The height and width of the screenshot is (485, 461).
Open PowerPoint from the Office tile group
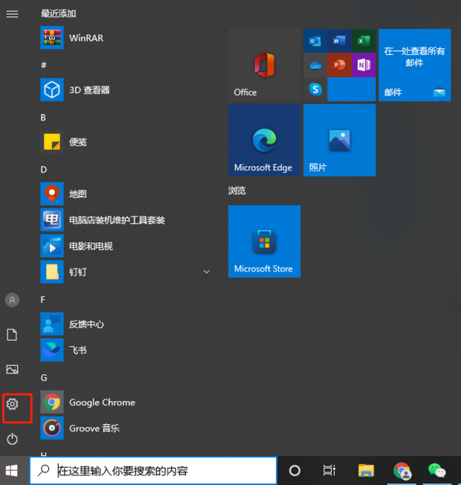click(x=340, y=65)
